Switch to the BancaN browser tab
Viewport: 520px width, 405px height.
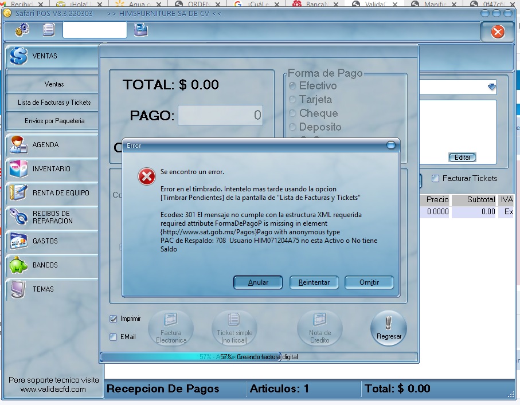pyautogui.click(x=316, y=3)
